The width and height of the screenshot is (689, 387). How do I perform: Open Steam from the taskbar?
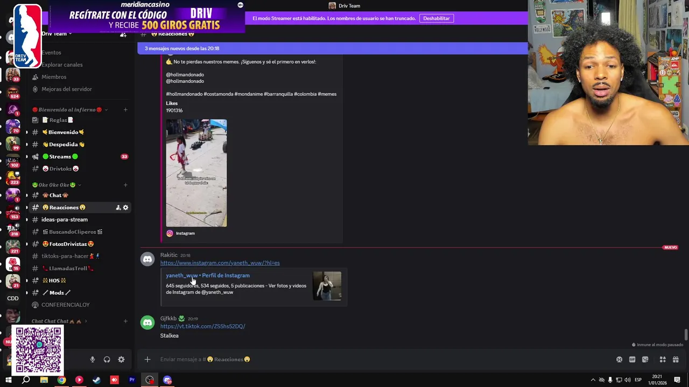(x=96, y=380)
